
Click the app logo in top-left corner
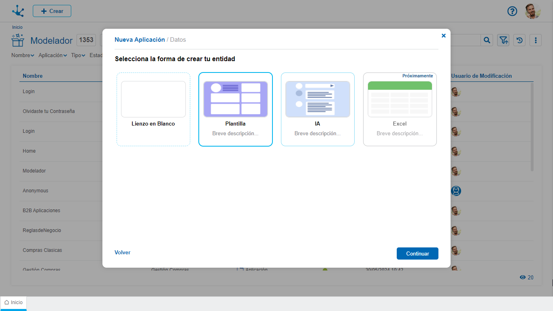coord(18,11)
